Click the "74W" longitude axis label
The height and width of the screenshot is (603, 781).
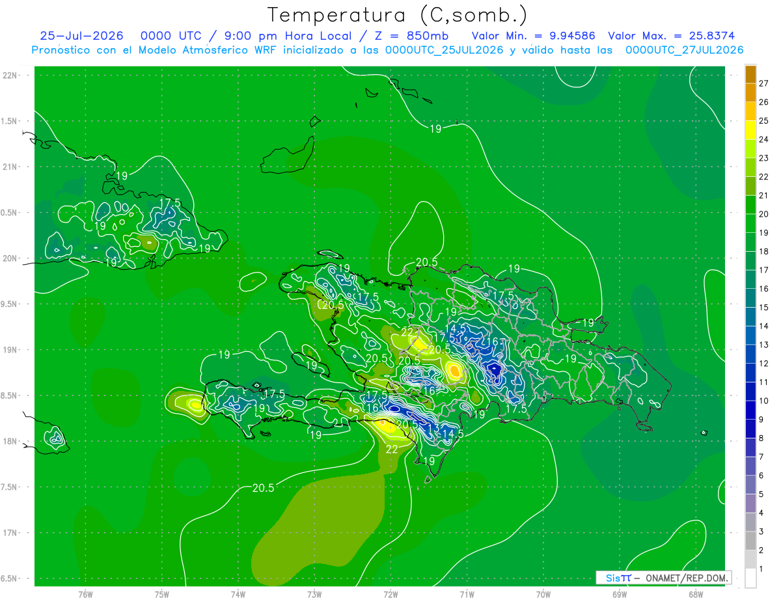[238, 595]
